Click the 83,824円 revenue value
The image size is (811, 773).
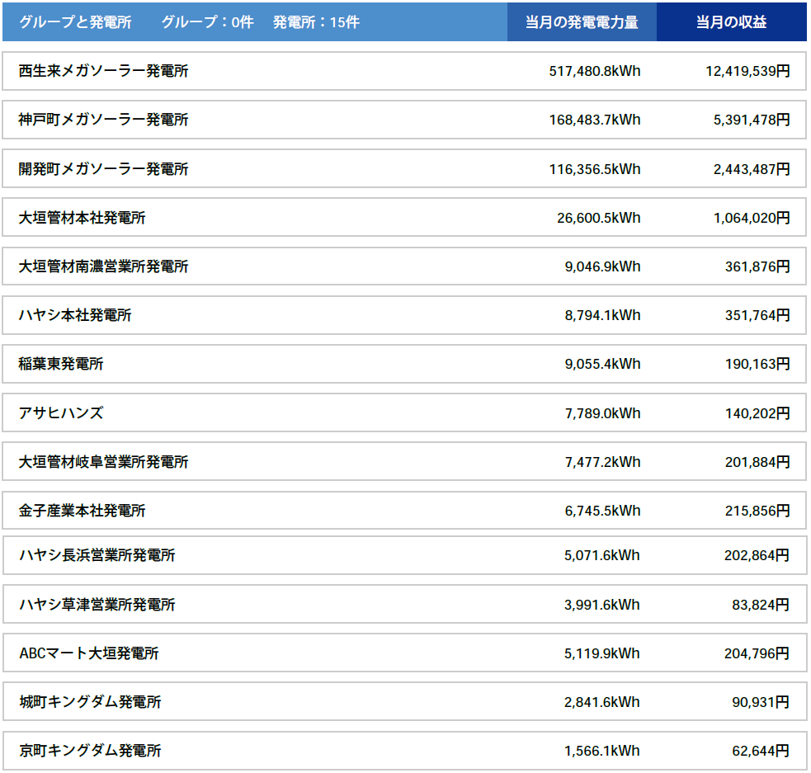click(761, 605)
